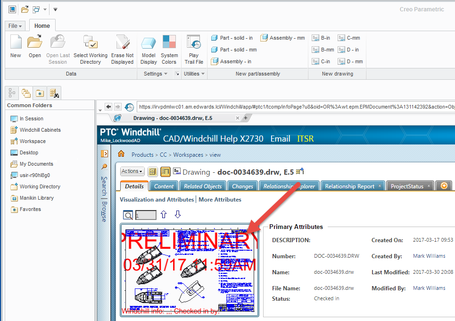Open My Documents folder
455x321 pixels.
[32, 164]
